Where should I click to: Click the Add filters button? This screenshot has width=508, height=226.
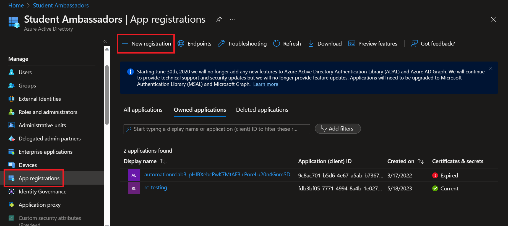coord(338,129)
